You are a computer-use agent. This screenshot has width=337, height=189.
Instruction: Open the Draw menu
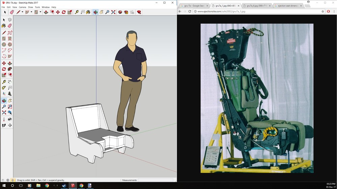(x=30, y=7)
